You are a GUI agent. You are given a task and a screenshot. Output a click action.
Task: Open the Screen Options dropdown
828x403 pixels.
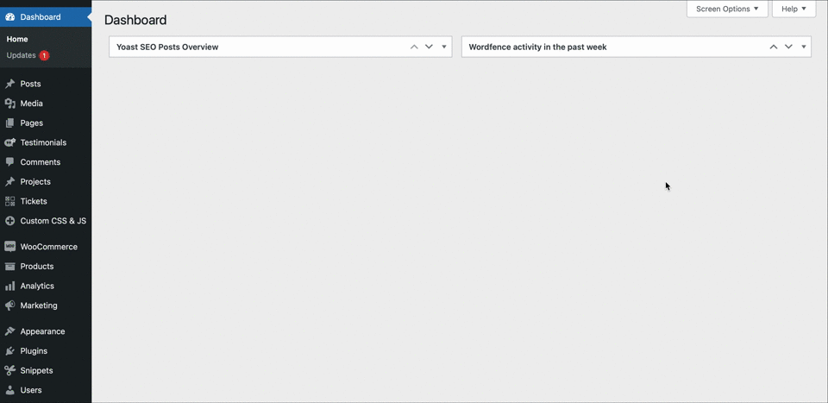coord(727,9)
